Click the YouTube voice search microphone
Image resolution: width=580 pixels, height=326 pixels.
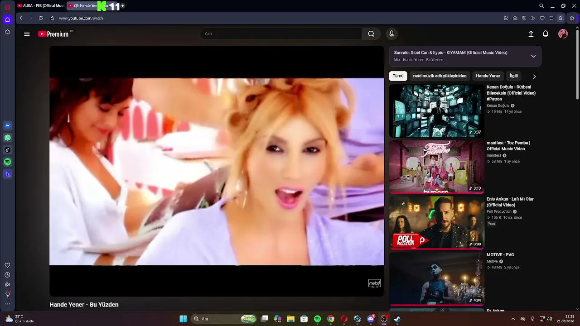pos(392,34)
